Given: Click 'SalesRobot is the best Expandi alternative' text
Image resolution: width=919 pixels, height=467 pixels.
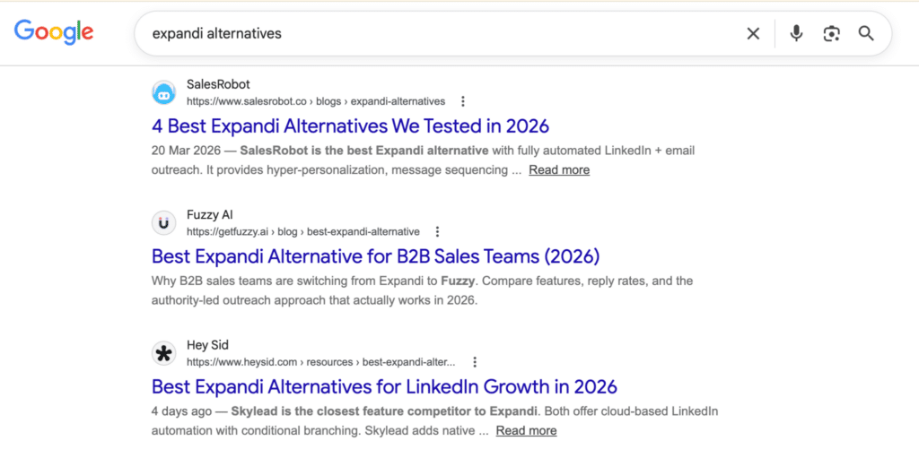Looking at the screenshot, I should coord(364,151).
